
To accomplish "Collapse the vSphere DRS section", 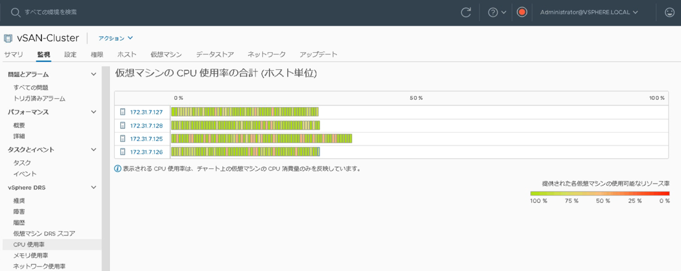I will (x=94, y=187).
